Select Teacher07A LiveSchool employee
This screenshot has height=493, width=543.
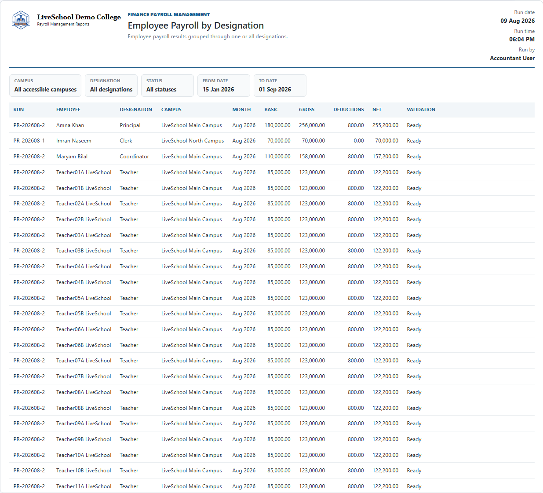(84, 361)
